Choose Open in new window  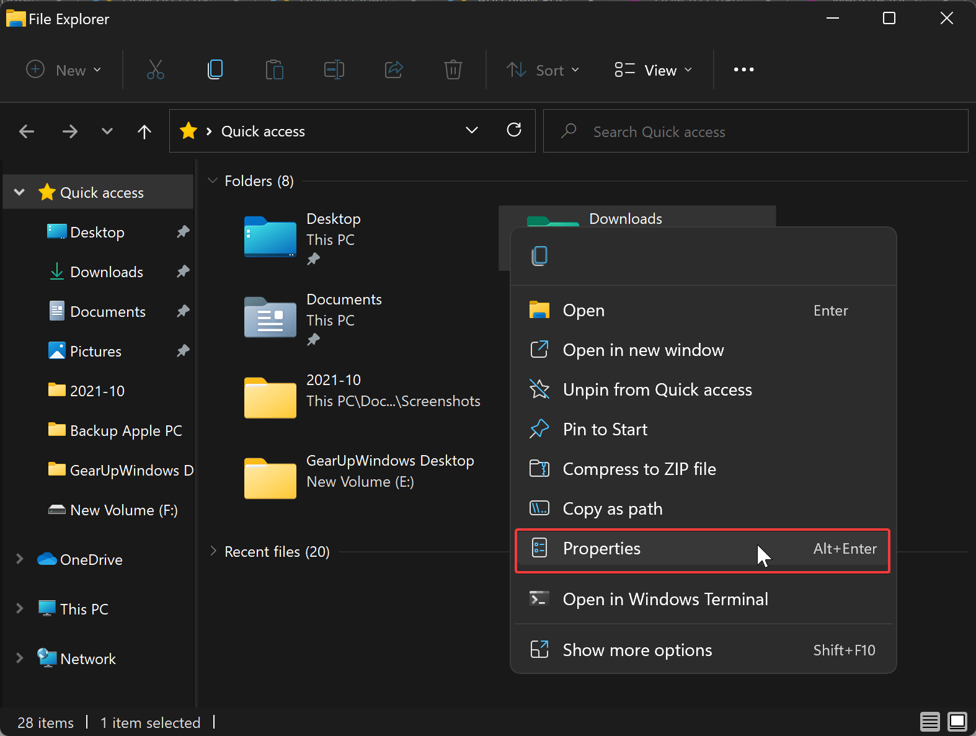point(703,350)
